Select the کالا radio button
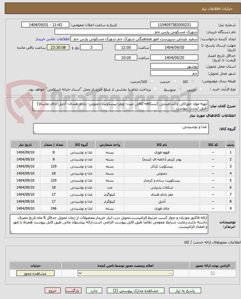 (x=193, y=81)
